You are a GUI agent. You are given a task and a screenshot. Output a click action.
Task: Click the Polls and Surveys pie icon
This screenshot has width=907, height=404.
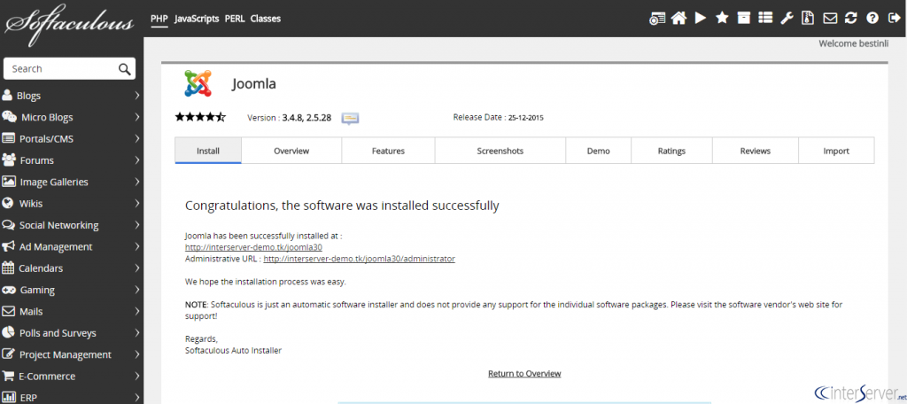tap(8, 332)
